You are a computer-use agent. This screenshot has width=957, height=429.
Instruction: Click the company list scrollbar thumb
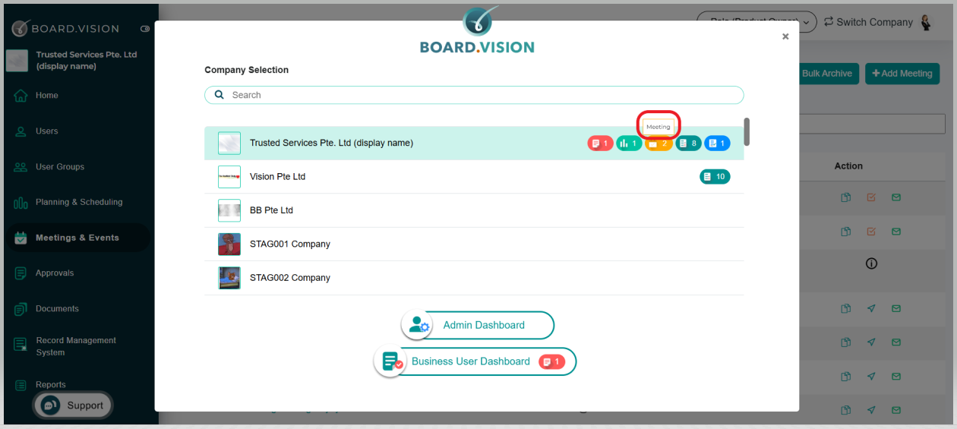point(747,131)
